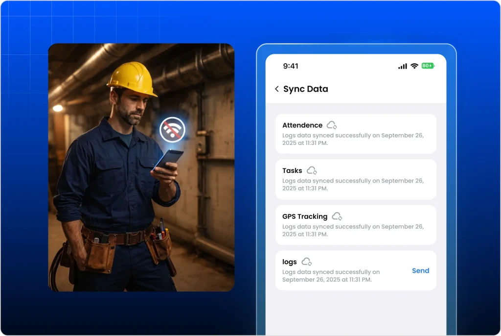Expand the logs entry details
The width and height of the screenshot is (501, 336).
pyautogui.click(x=356, y=270)
